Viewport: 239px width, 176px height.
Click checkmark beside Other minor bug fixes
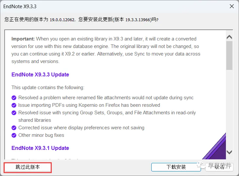coord(14,135)
